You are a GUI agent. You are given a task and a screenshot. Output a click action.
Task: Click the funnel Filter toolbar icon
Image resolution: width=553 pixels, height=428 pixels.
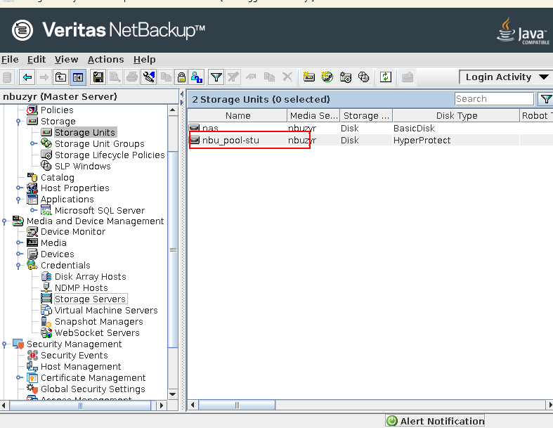click(216, 77)
